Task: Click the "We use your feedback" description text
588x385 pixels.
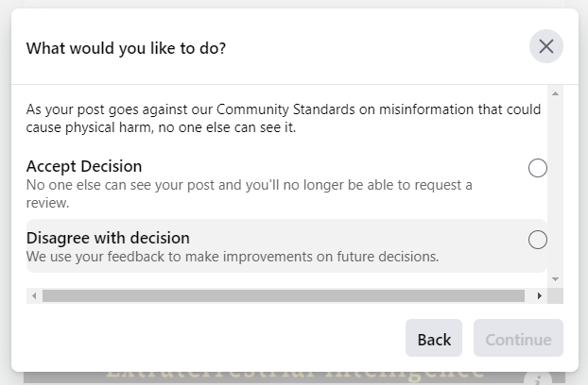Action: tap(233, 256)
